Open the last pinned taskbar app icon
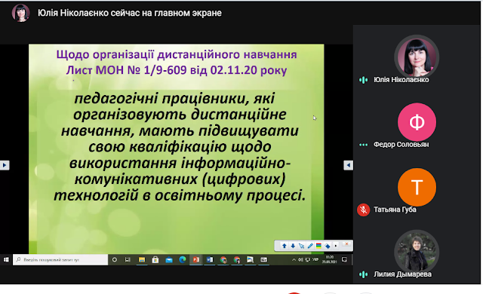This screenshot has height=294, width=483. pyautogui.click(x=263, y=260)
